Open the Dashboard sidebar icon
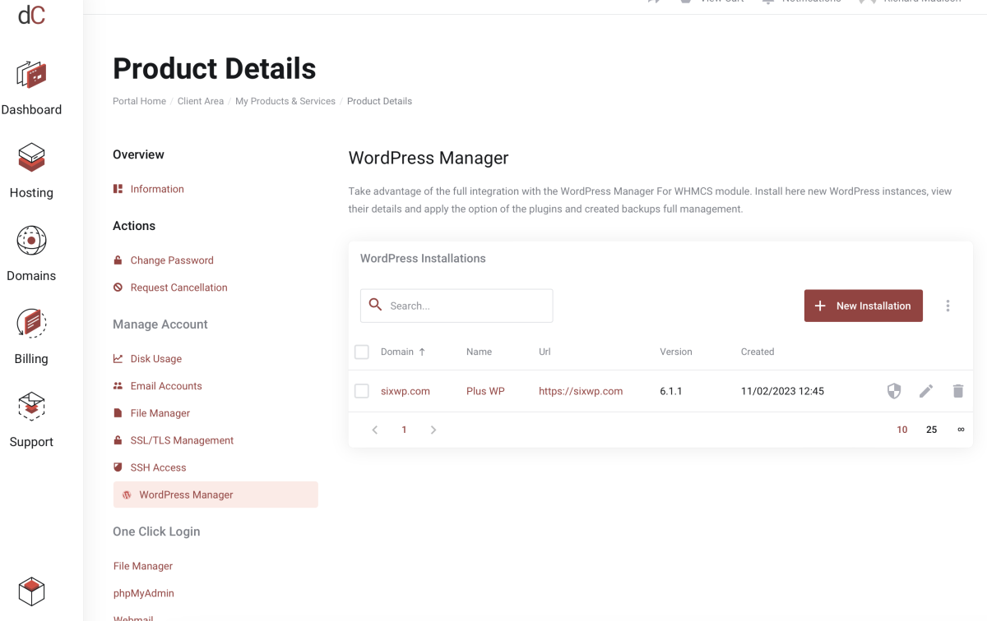The image size is (987, 621). tap(31, 76)
